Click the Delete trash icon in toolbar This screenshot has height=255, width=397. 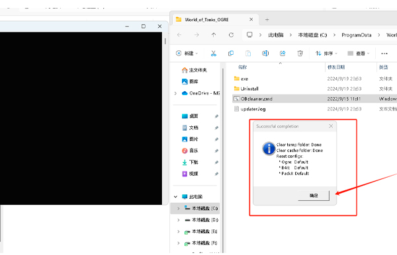pyautogui.click(x=300, y=54)
